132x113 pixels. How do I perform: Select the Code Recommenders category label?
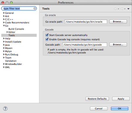click(x=17, y=23)
